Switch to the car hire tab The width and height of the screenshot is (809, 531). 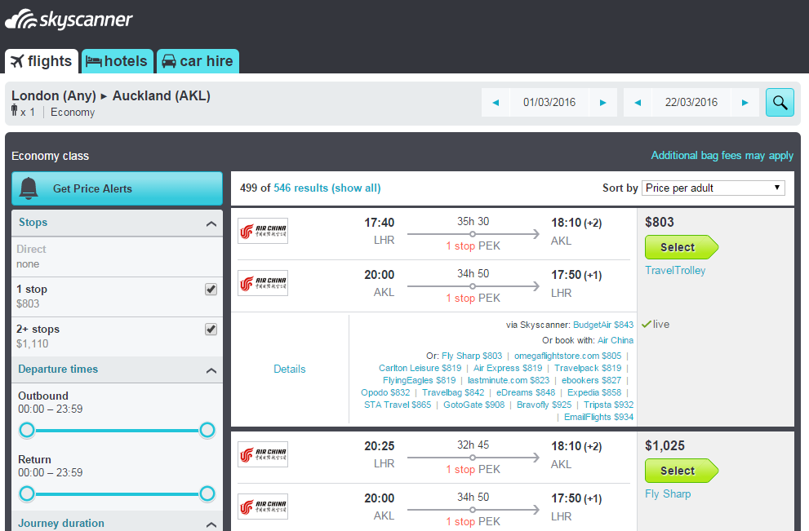198,61
